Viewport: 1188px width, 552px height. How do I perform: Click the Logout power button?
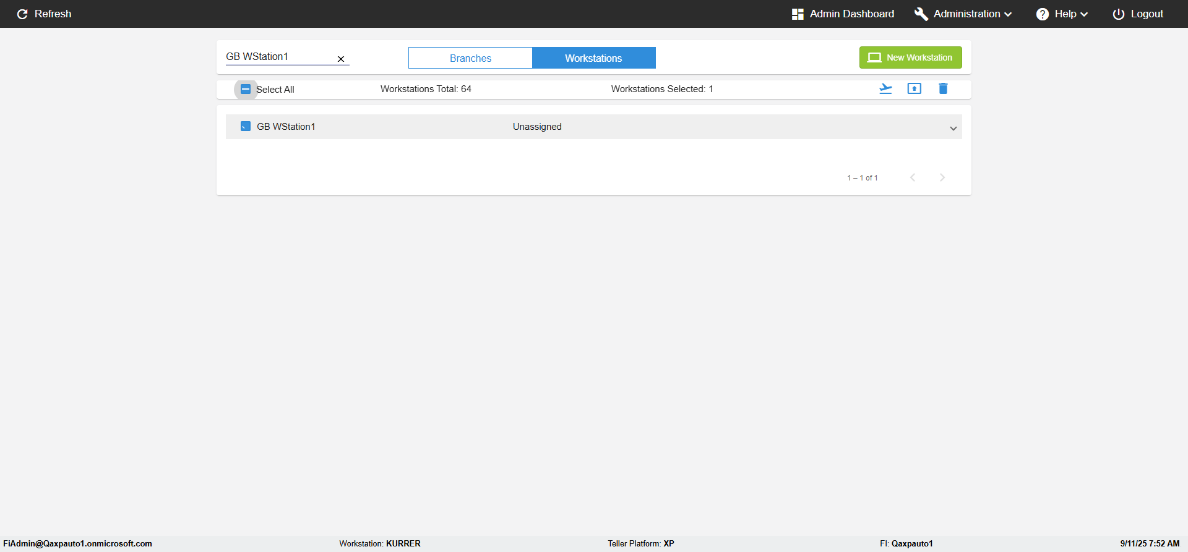point(1137,14)
